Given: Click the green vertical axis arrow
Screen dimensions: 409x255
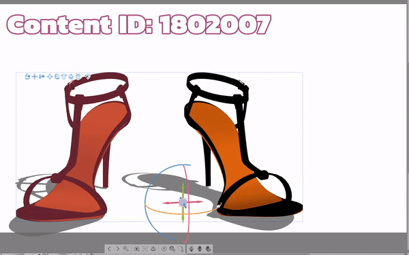Looking at the screenshot, I should click(183, 188).
